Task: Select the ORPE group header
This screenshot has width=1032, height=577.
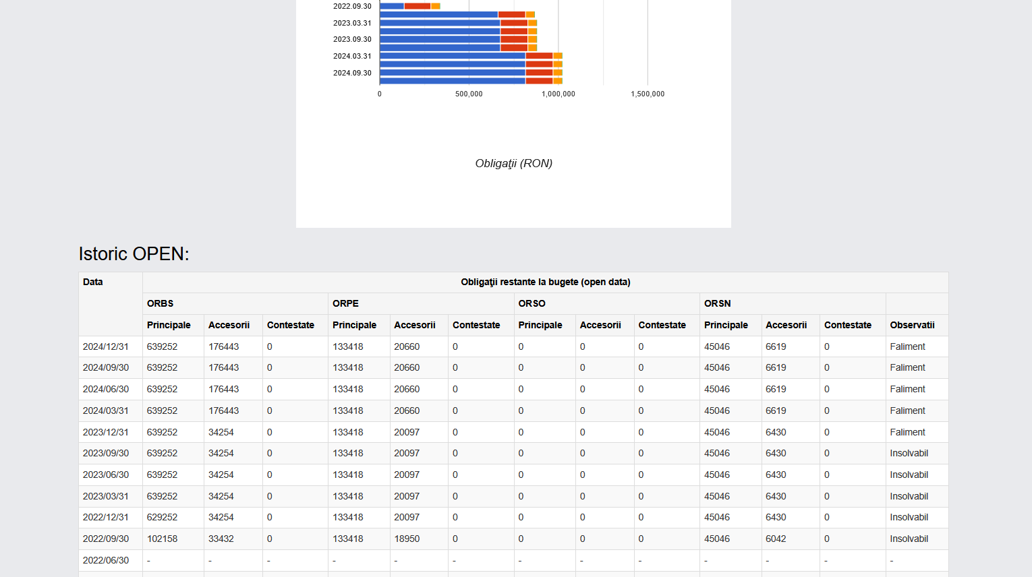Action: [345, 304]
